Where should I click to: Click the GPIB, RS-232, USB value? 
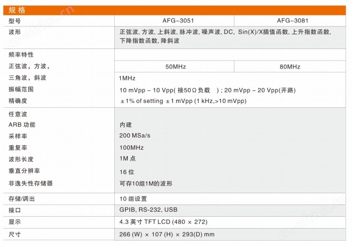pos(148,210)
